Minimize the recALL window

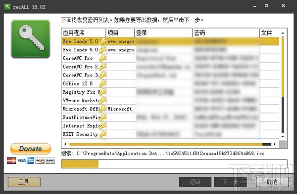255,6
